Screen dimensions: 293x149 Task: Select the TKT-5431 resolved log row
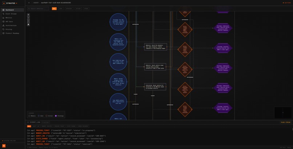pos(60,144)
